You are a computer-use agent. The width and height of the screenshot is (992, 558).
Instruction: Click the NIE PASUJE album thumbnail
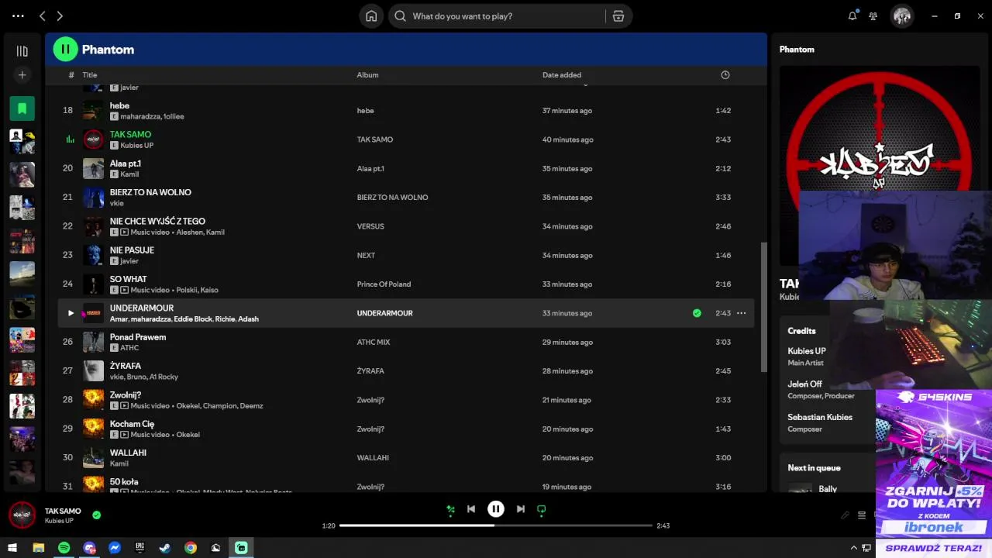93,255
